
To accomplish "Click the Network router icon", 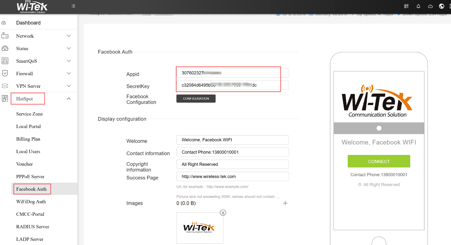I will click(5, 36).
